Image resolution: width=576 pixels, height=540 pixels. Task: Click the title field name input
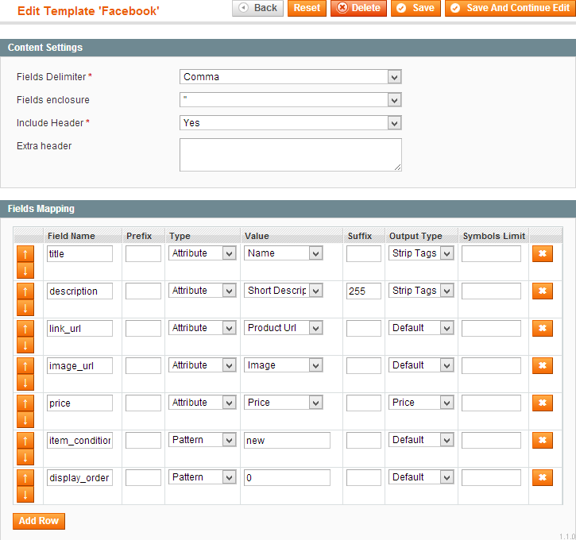79,253
